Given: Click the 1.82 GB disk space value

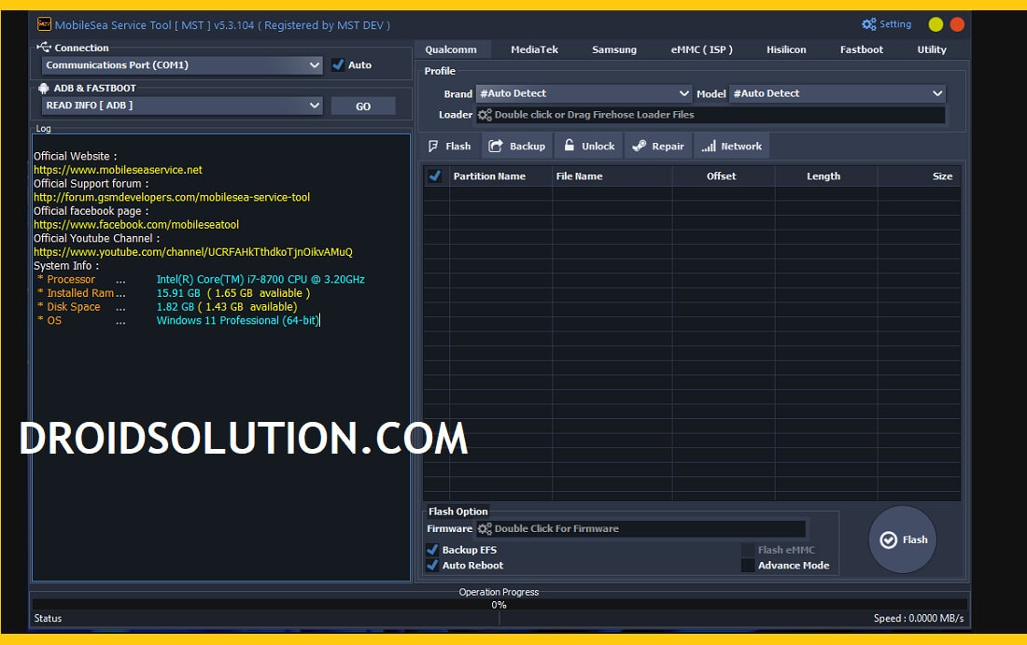Looking at the screenshot, I should 175,307.
